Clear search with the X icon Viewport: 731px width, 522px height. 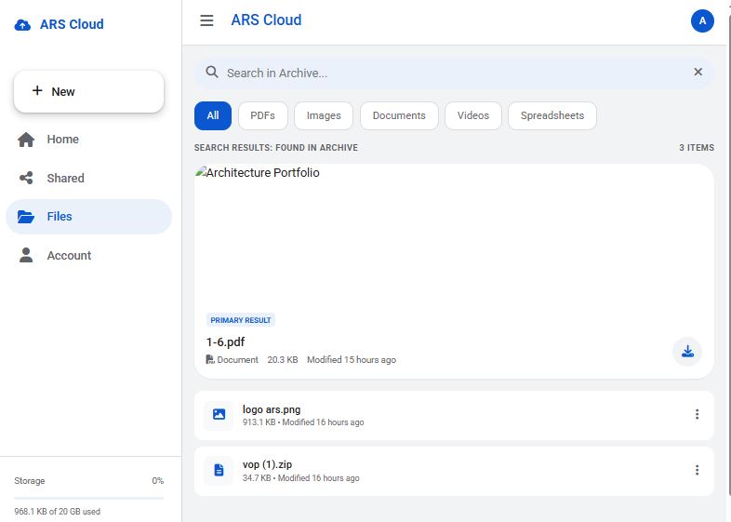[698, 72]
